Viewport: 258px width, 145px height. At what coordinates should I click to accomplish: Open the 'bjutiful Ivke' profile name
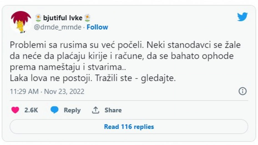63,18
